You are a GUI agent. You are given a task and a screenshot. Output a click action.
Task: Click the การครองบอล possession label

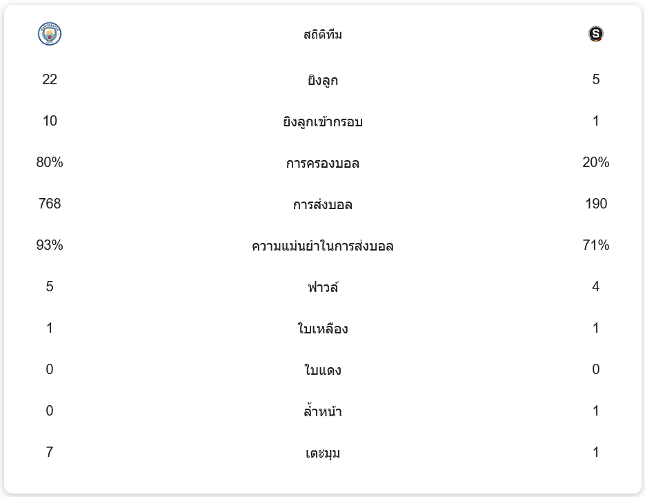(323, 163)
